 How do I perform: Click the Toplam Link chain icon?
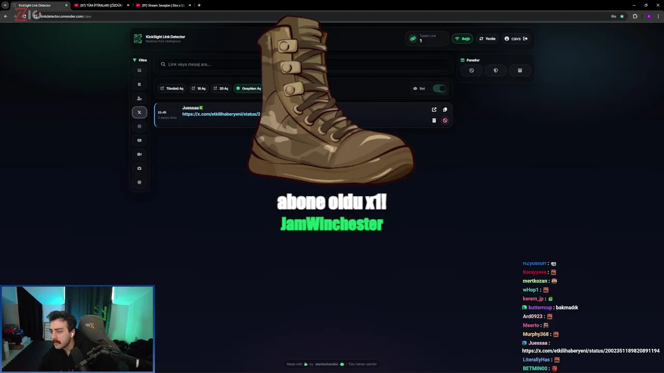click(x=413, y=38)
